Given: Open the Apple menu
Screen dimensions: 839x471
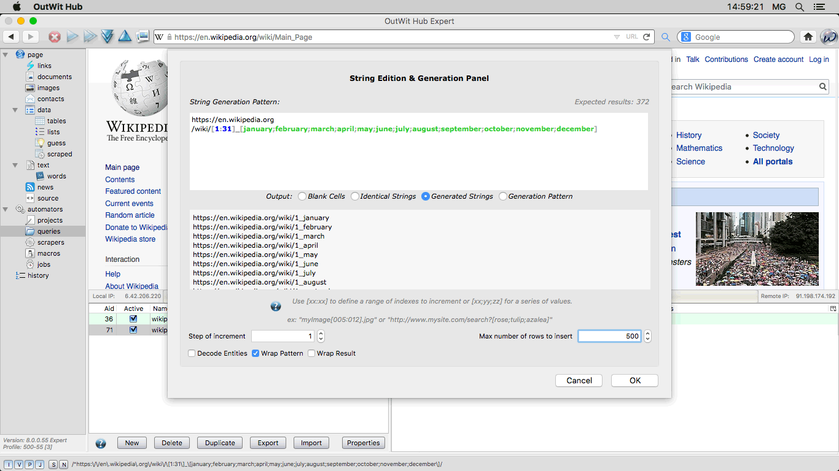Looking at the screenshot, I should pyautogui.click(x=16, y=7).
